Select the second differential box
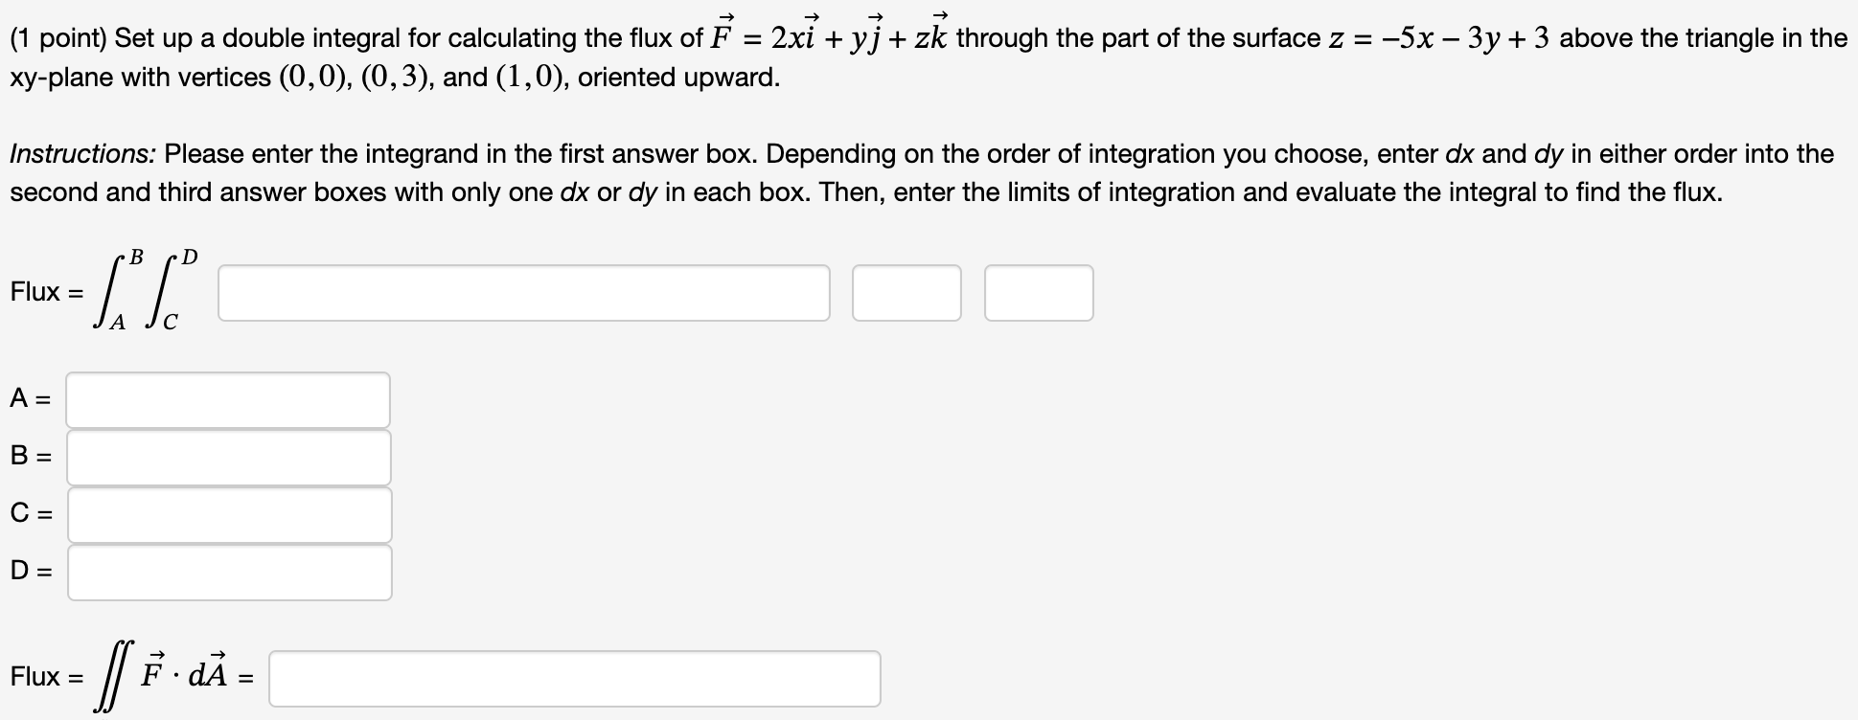Viewport: 1858px width, 720px height. [1039, 293]
